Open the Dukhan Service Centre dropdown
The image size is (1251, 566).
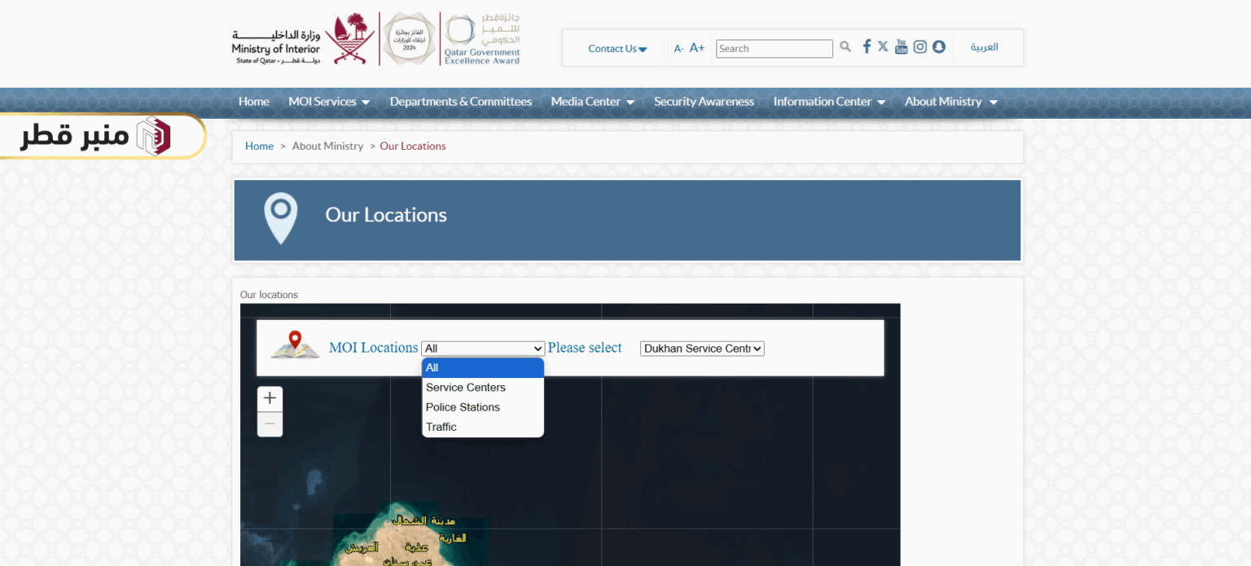pos(701,348)
